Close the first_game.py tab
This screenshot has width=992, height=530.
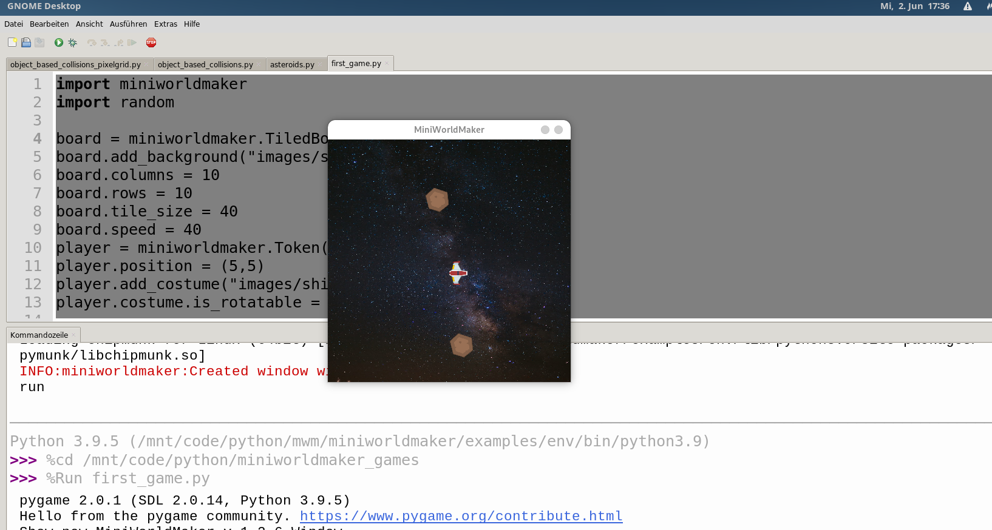(x=387, y=64)
